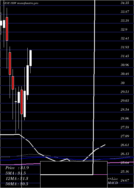Click the 31.45 price axis label
134x188 pixels.
125,56
